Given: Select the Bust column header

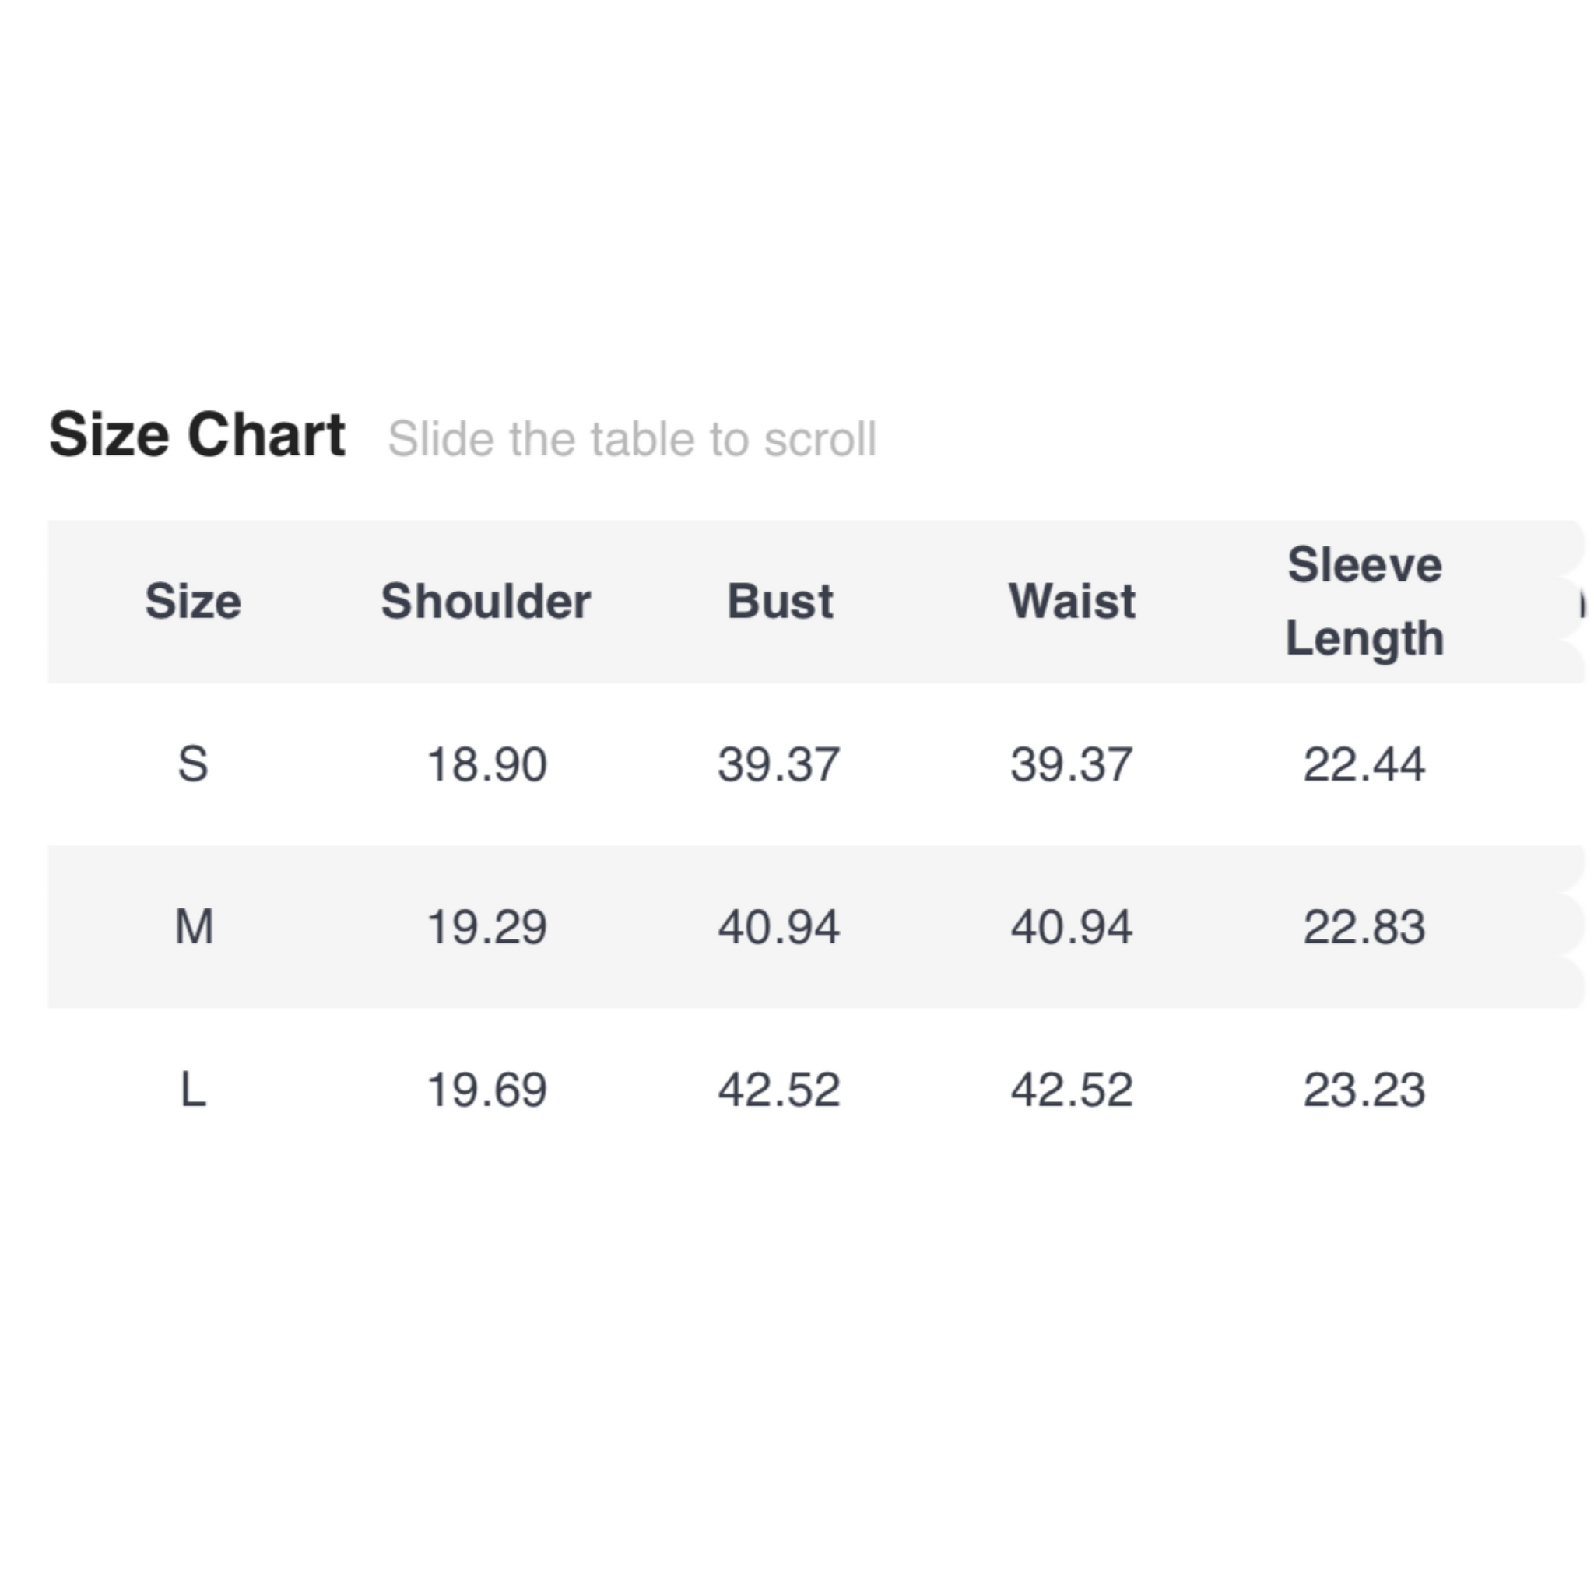Looking at the screenshot, I should point(780,601).
